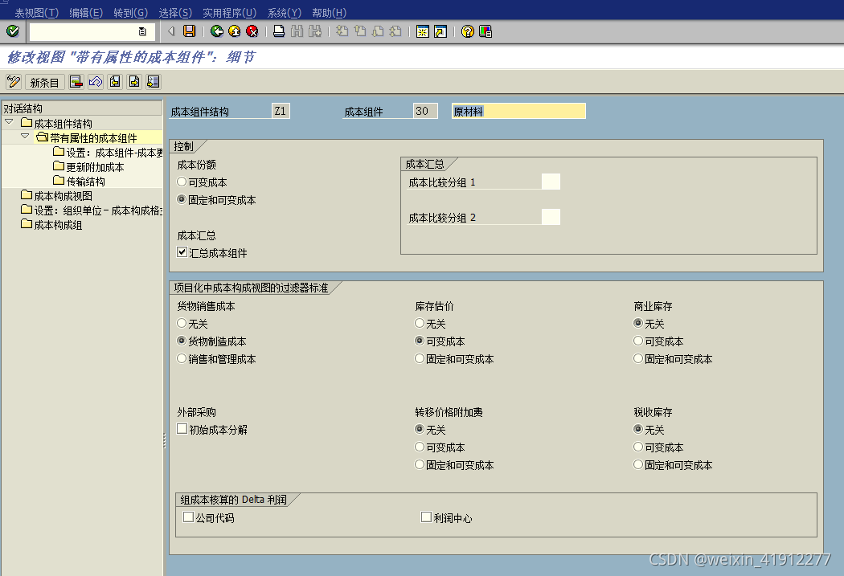This screenshot has height=576, width=844.
Task: Click the Generate Shortcut icon
Action: [x=440, y=31]
